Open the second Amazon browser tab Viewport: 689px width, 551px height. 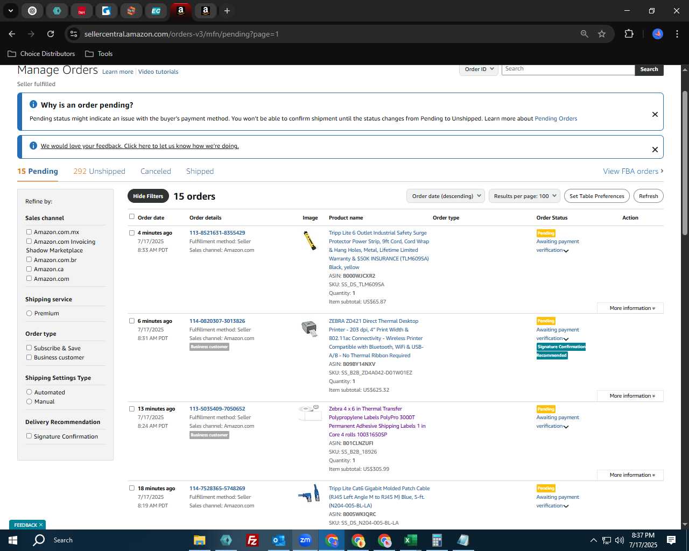click(x=206, y=11)
